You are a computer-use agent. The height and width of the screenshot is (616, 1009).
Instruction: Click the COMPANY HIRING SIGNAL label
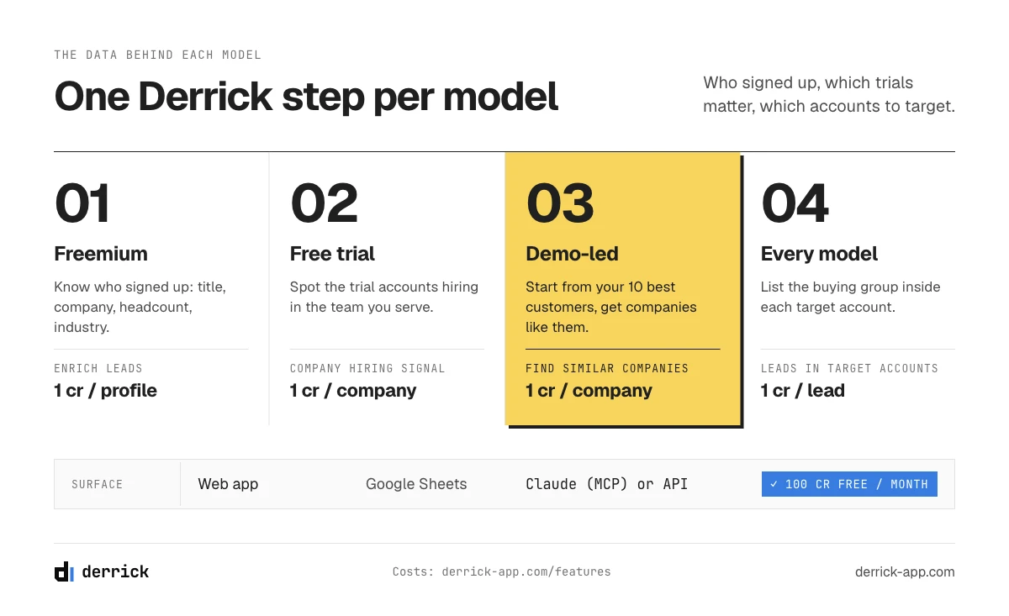click(367, 368)
